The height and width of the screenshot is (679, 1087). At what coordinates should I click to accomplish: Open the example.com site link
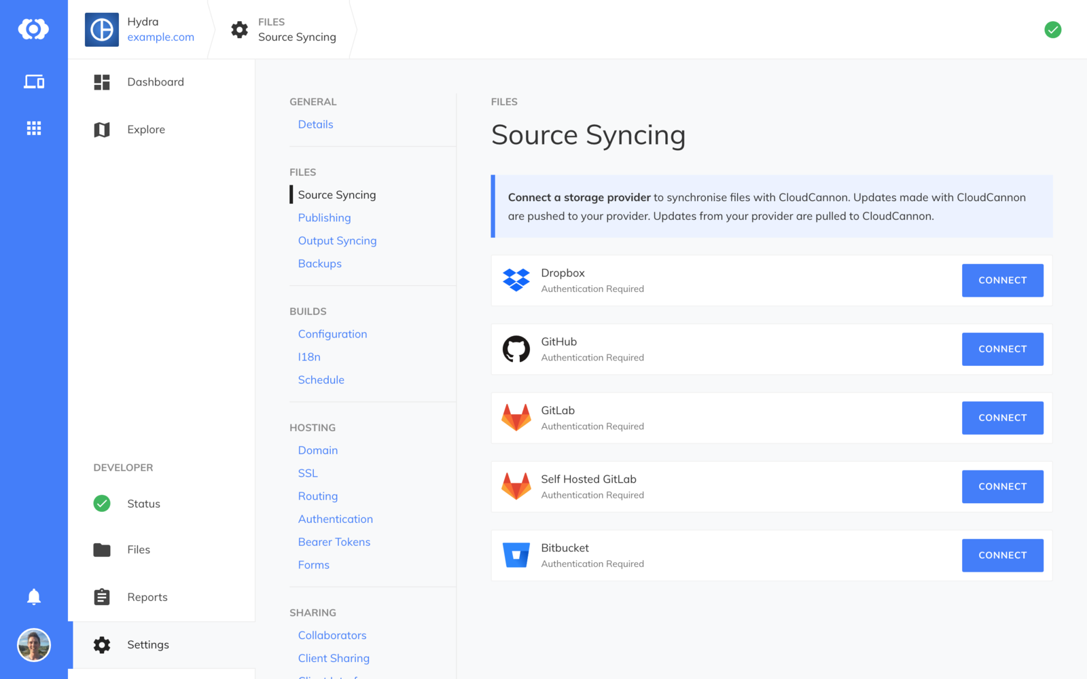(x=160, y=37)
